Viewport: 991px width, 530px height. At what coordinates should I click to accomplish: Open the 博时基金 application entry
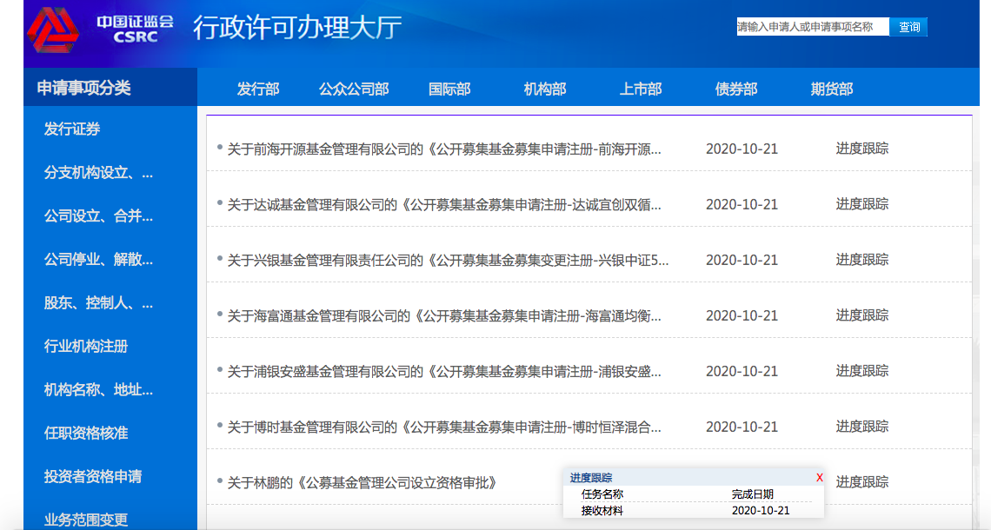(444, 427)
